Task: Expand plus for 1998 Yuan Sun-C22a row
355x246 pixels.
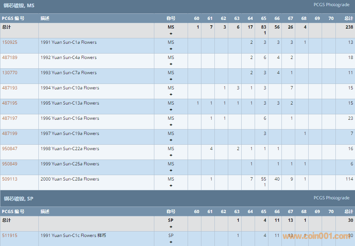Action: coord(171,155)
